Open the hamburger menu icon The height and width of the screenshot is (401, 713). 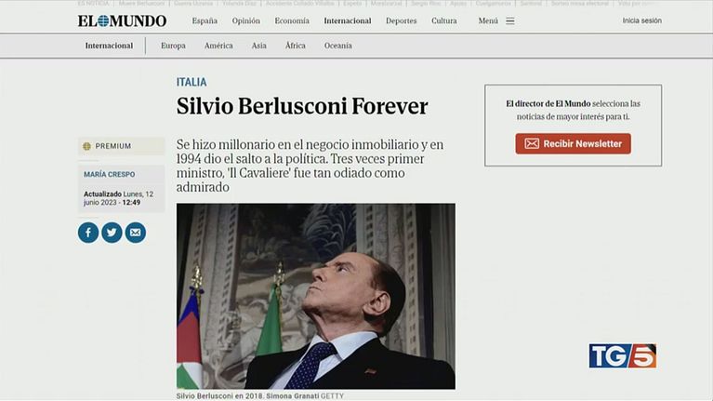pos(510,21)
